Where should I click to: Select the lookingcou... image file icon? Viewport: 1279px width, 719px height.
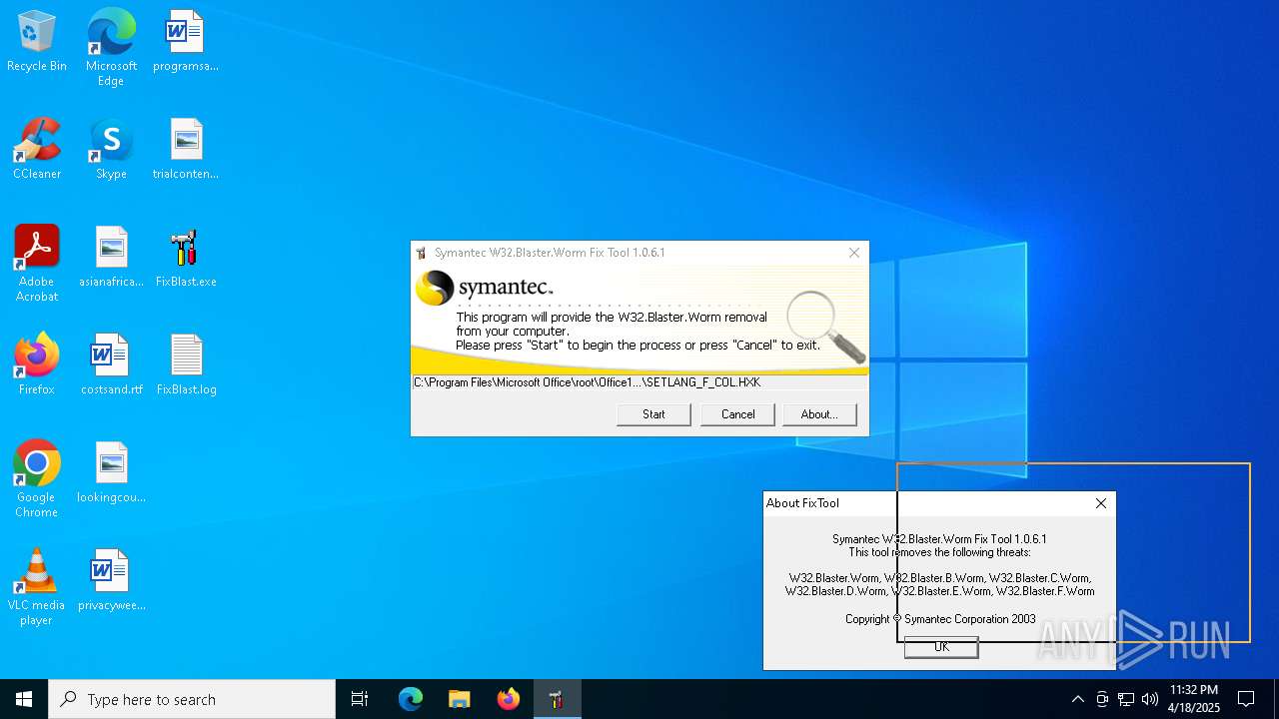111,473
